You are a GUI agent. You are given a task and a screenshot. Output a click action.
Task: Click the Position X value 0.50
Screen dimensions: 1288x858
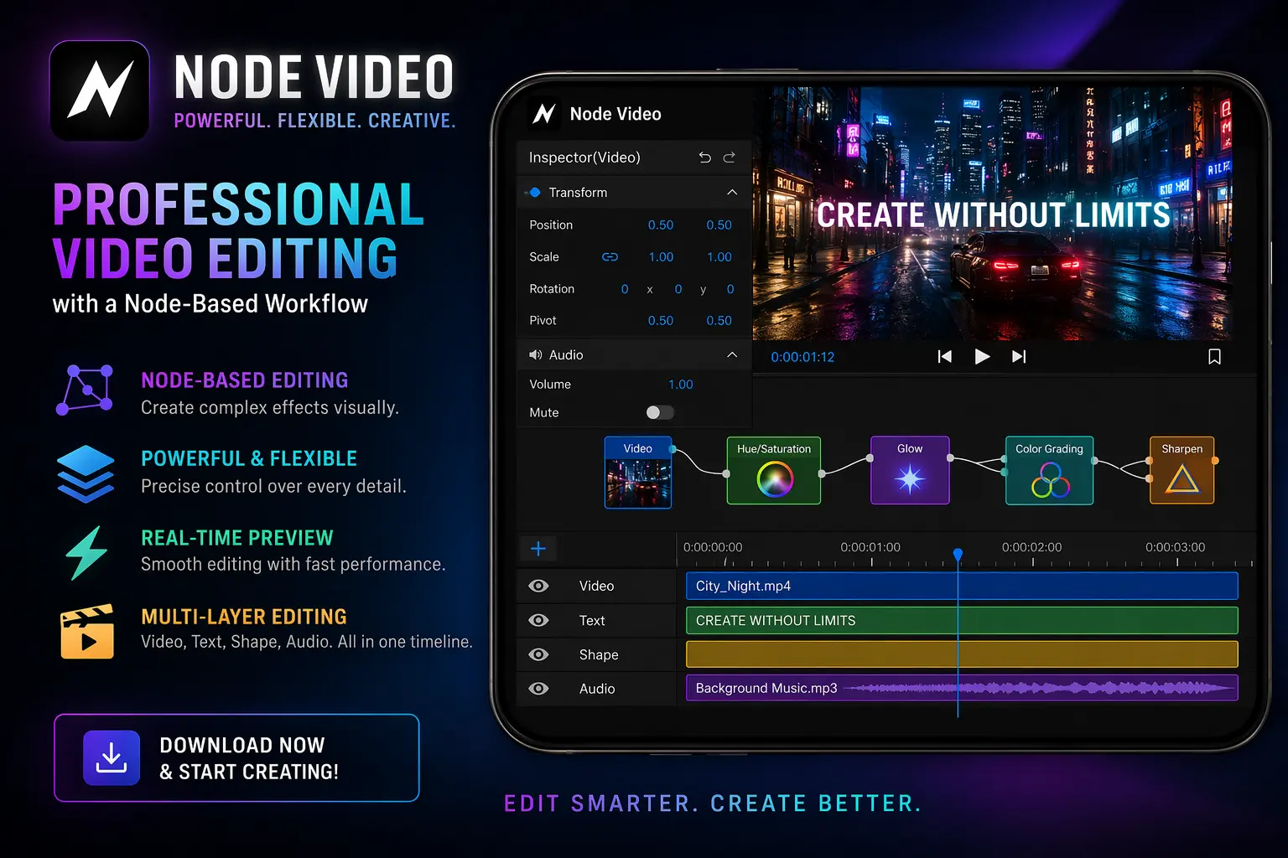tap(661, 225)
